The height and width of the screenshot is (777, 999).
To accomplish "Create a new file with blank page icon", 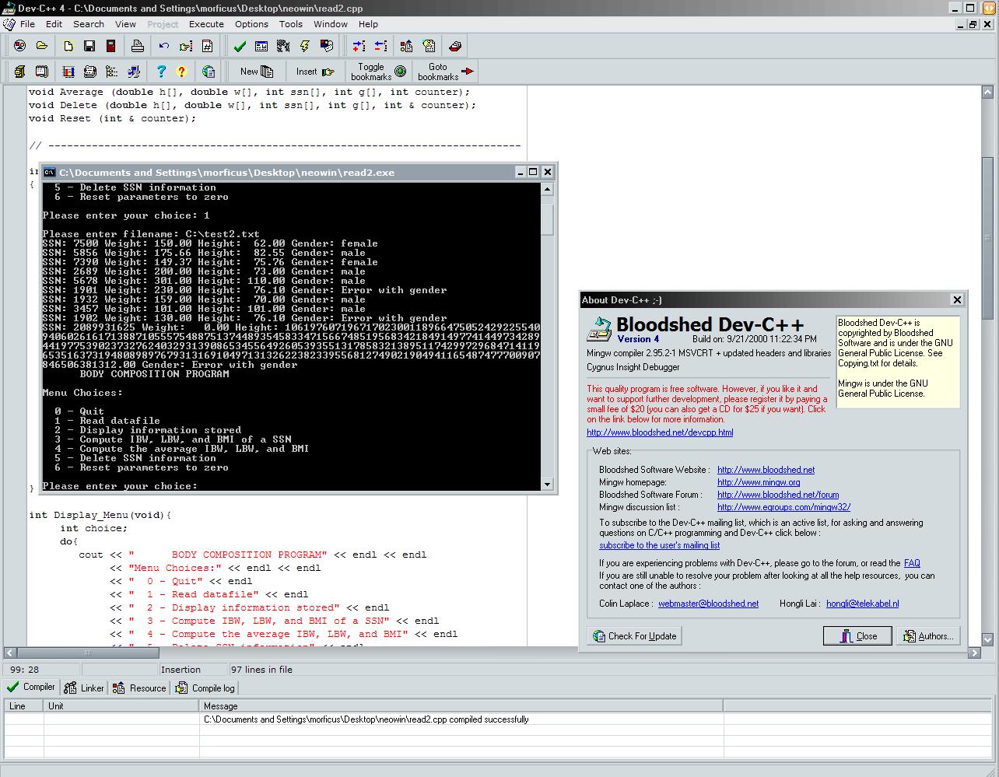I will (68, 46).
